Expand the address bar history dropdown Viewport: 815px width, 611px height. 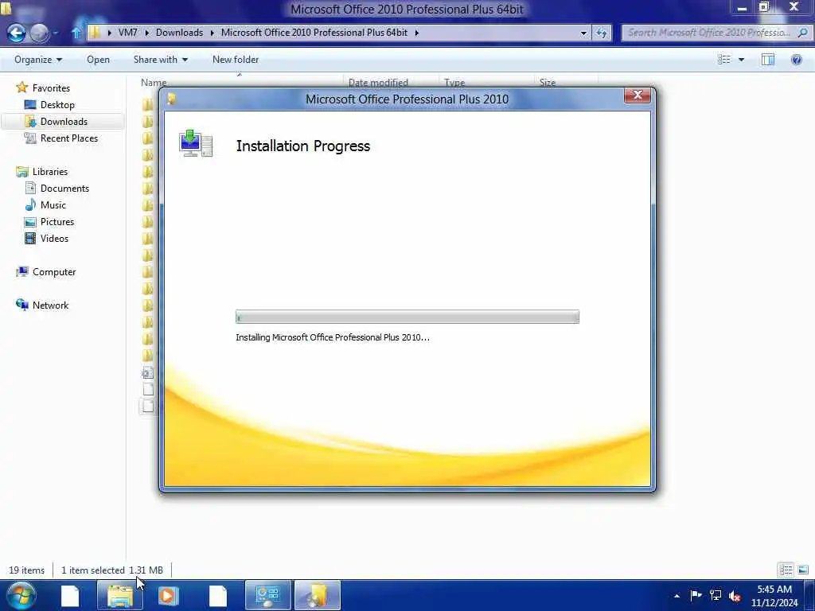(x=583, y=33)
